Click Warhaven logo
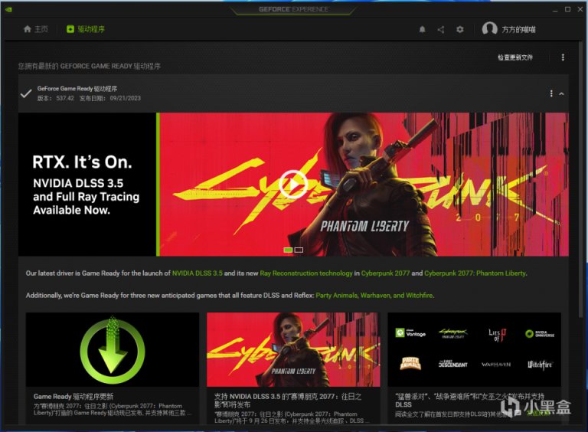Screen dimensions: 588x432 pos(496,364)
